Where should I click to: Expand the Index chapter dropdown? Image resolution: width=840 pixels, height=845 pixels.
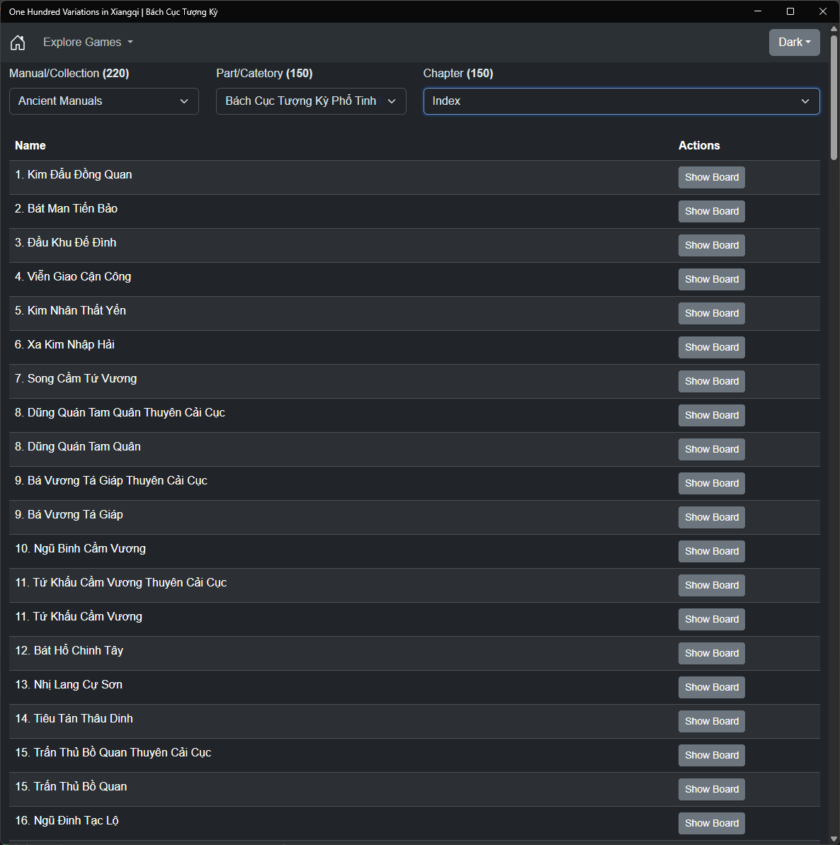click(x=621, y=101)
